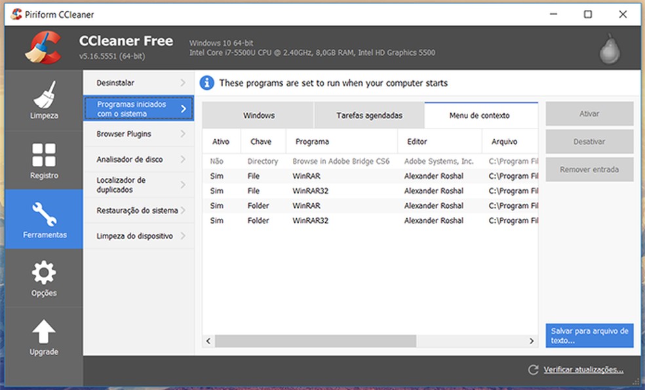Click the Upgrade arrow icon
This screenshot has width=645, height=390.
tap(43, 330)
